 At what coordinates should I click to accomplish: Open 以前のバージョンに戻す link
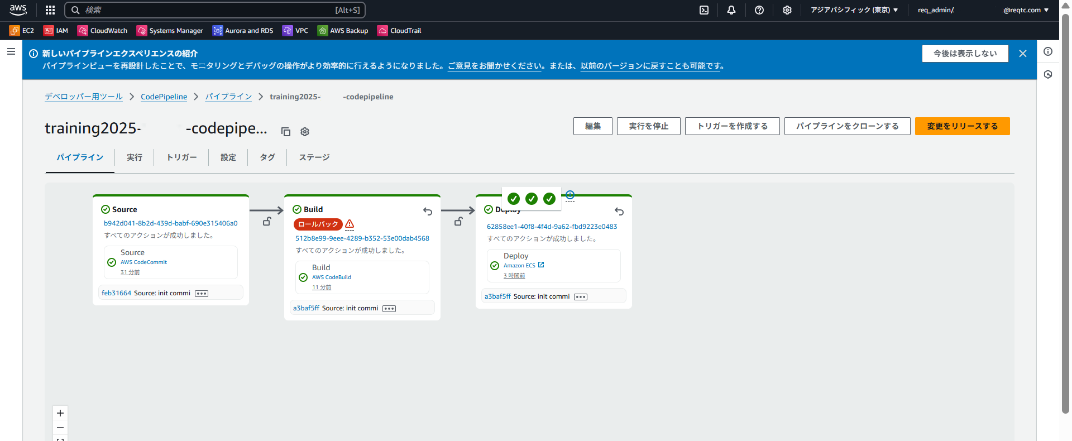[x=650, y=66]
